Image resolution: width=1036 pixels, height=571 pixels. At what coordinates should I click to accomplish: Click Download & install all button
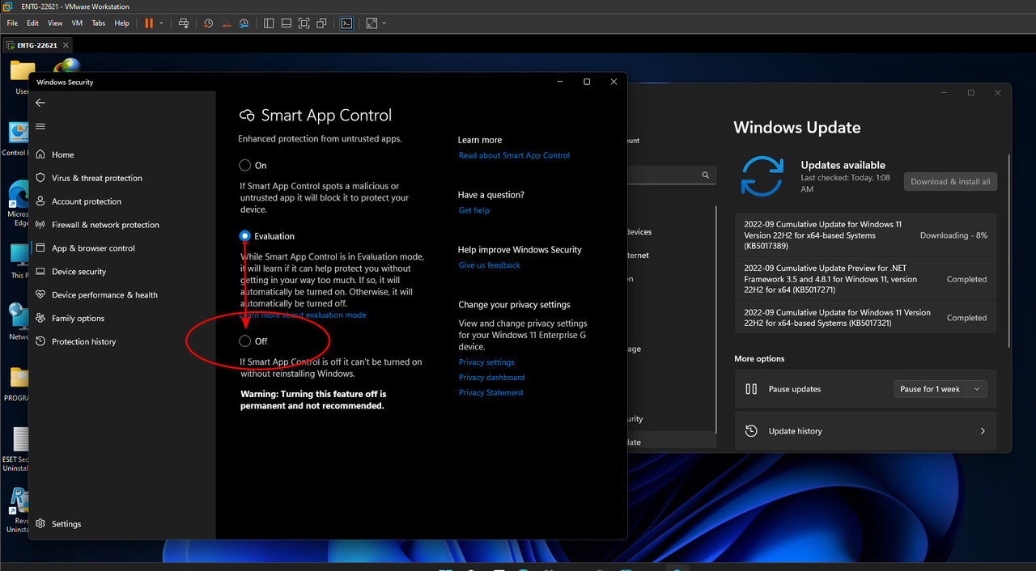coord(950,182)
